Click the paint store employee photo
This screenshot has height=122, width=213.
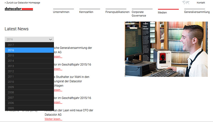click(x=166, y=49)
